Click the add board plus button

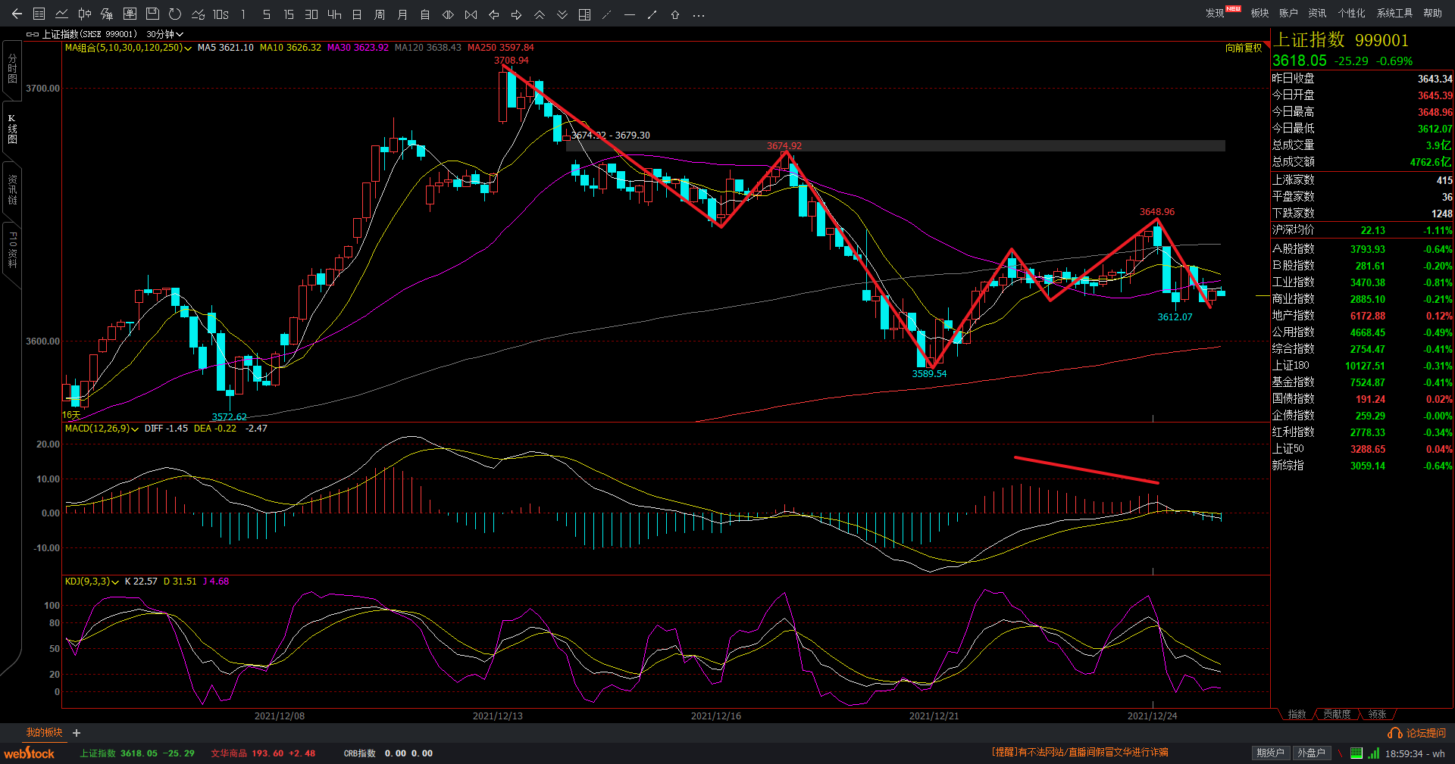click(77, 733)
